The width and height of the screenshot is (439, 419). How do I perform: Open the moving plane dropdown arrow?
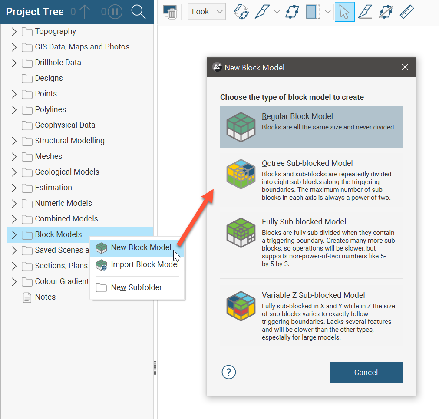pos(328,12)
